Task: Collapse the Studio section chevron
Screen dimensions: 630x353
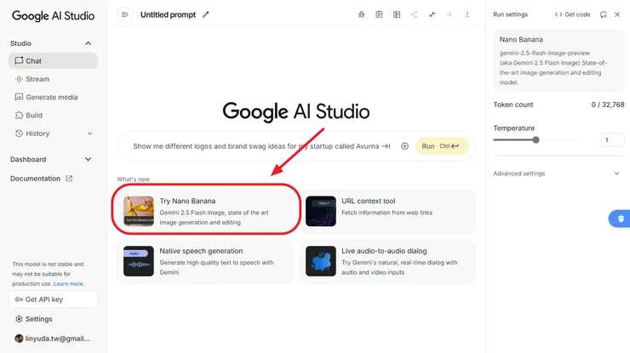Action: point(88,43)
